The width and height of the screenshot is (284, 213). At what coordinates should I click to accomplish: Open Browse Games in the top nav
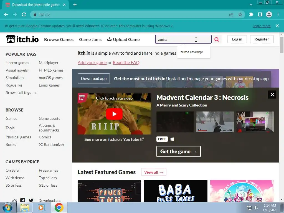(x=59, y=39)
